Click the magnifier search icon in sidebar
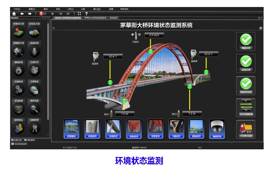This screenshot has width=273, height=174. pos(34,108)
